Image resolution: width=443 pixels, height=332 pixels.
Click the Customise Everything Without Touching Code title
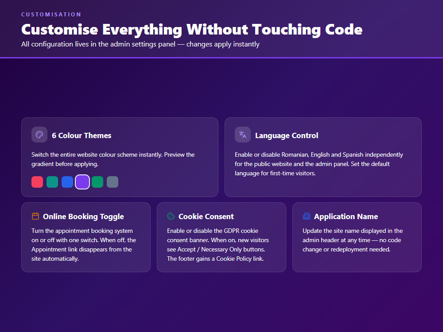192,30
